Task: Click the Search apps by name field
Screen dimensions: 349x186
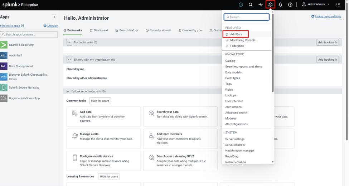Action: 29,35
